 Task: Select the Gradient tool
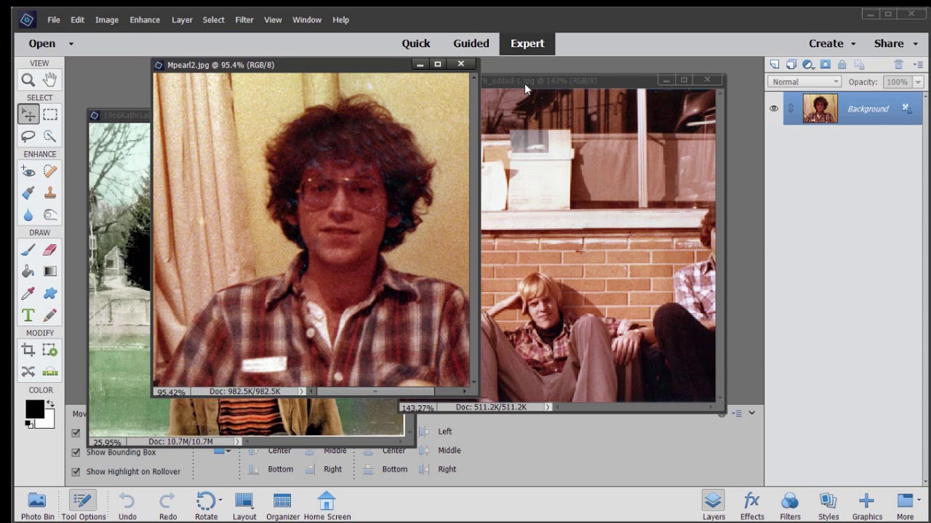tap(50, 272)
